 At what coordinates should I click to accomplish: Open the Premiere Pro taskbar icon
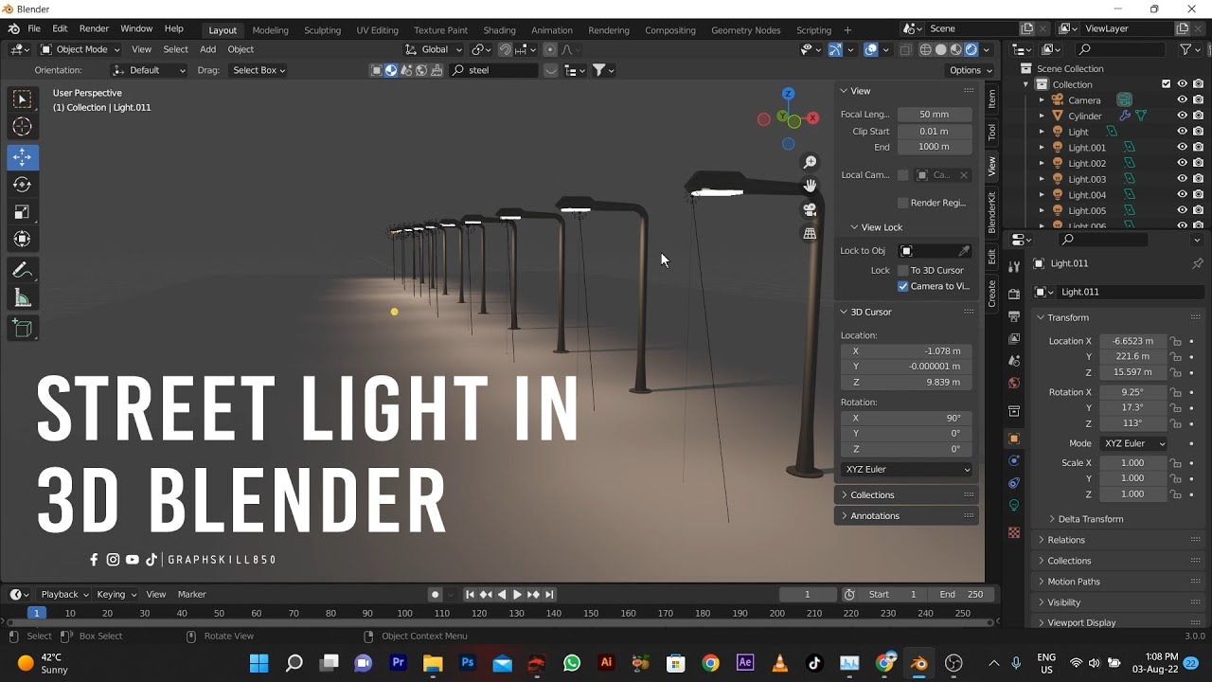398,663
